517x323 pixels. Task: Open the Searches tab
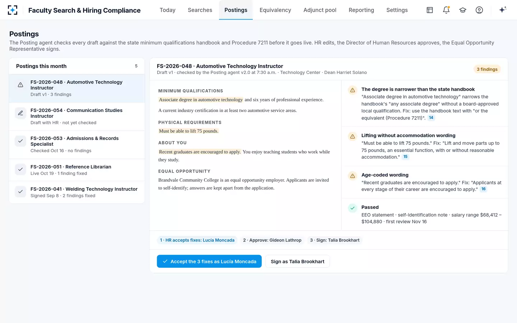(x=200, y=10)
